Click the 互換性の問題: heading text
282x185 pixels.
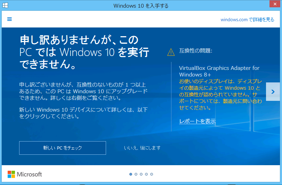tap(196, 51)
